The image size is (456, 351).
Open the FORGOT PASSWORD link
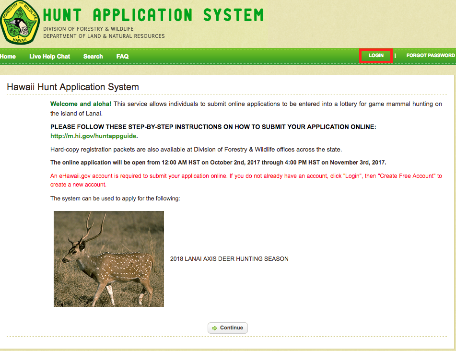431,56
